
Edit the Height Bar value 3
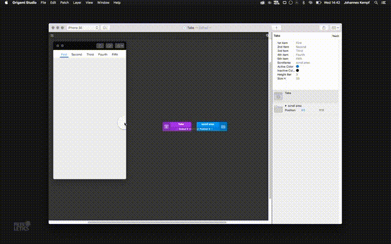(x=297, y=74)
